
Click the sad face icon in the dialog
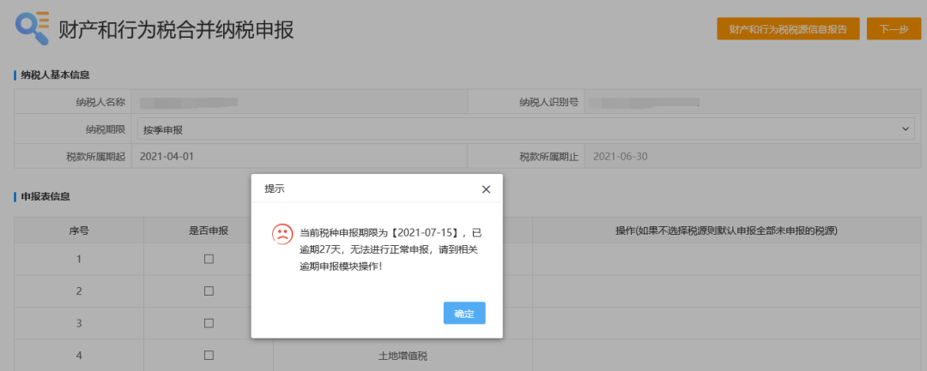coord(282,234)
